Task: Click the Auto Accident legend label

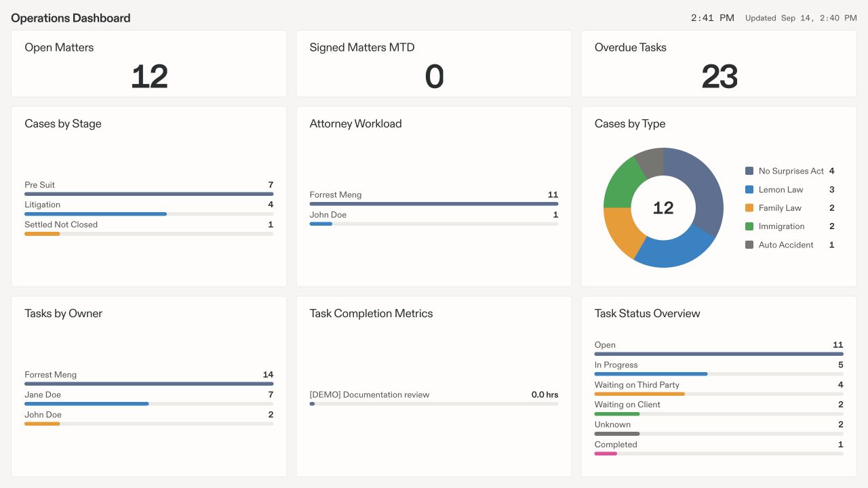Action: (786, 245)
